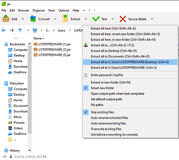Screen dimensions: 179x160
Task: Click the sidebar scroll up arrow
Action: point(29,44)
